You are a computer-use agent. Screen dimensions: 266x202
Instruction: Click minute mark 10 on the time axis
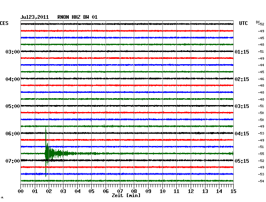coord(162,191)
